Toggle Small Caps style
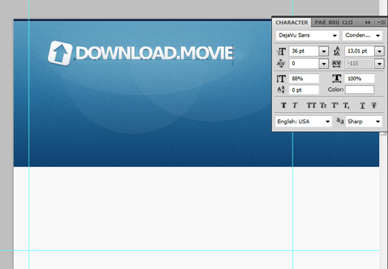The image size is (388, 269). pos(323,105)
